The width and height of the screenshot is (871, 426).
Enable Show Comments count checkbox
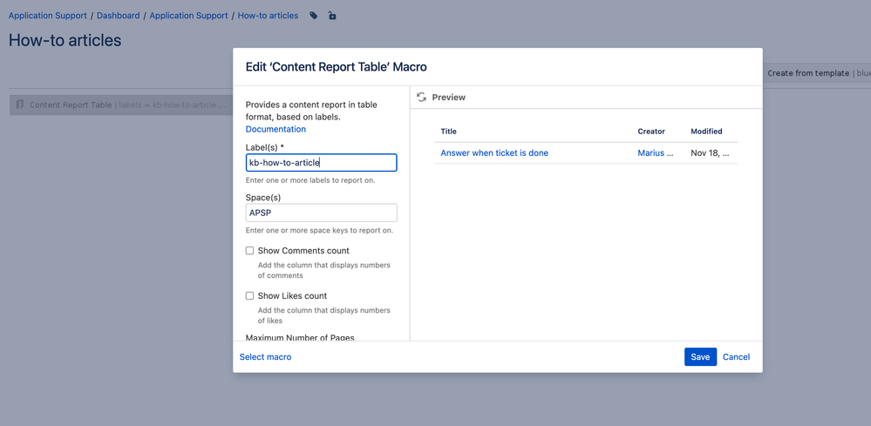click(x=250, y=251)
